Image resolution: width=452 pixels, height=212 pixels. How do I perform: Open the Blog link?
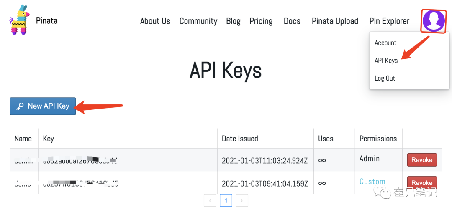[233, 21]
